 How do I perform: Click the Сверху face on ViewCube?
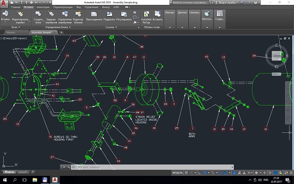pyautogui.click(x=277, y=55)
